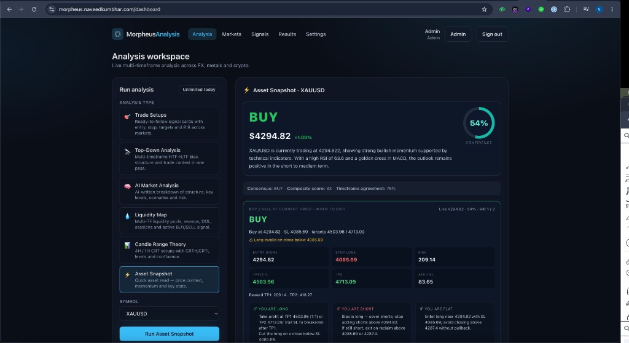Bookmark this page with the star icon
Viewport: 629px width, 343px height.
tap(484, 9)
